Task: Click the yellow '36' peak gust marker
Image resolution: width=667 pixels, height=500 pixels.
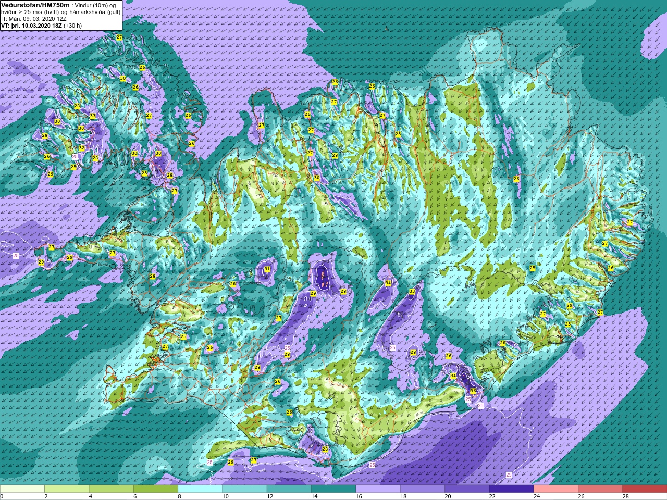Action: click(x=473, y=391)
